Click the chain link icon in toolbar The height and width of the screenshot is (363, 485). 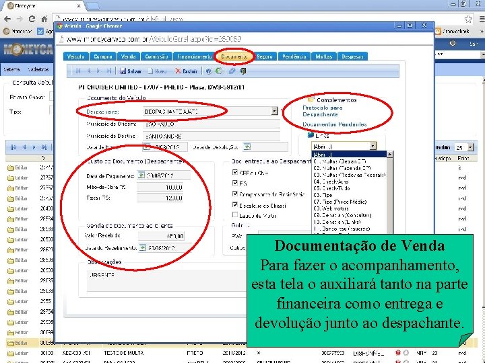pyautogui.click(x=232, y=71)
